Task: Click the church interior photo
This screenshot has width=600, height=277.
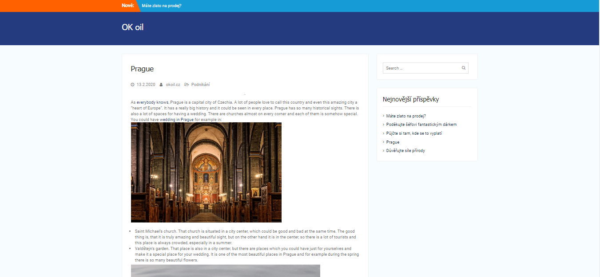Action: click(x=206, y=172)
